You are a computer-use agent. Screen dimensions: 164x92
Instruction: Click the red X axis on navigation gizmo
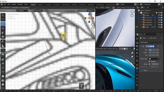coord(93,18)
